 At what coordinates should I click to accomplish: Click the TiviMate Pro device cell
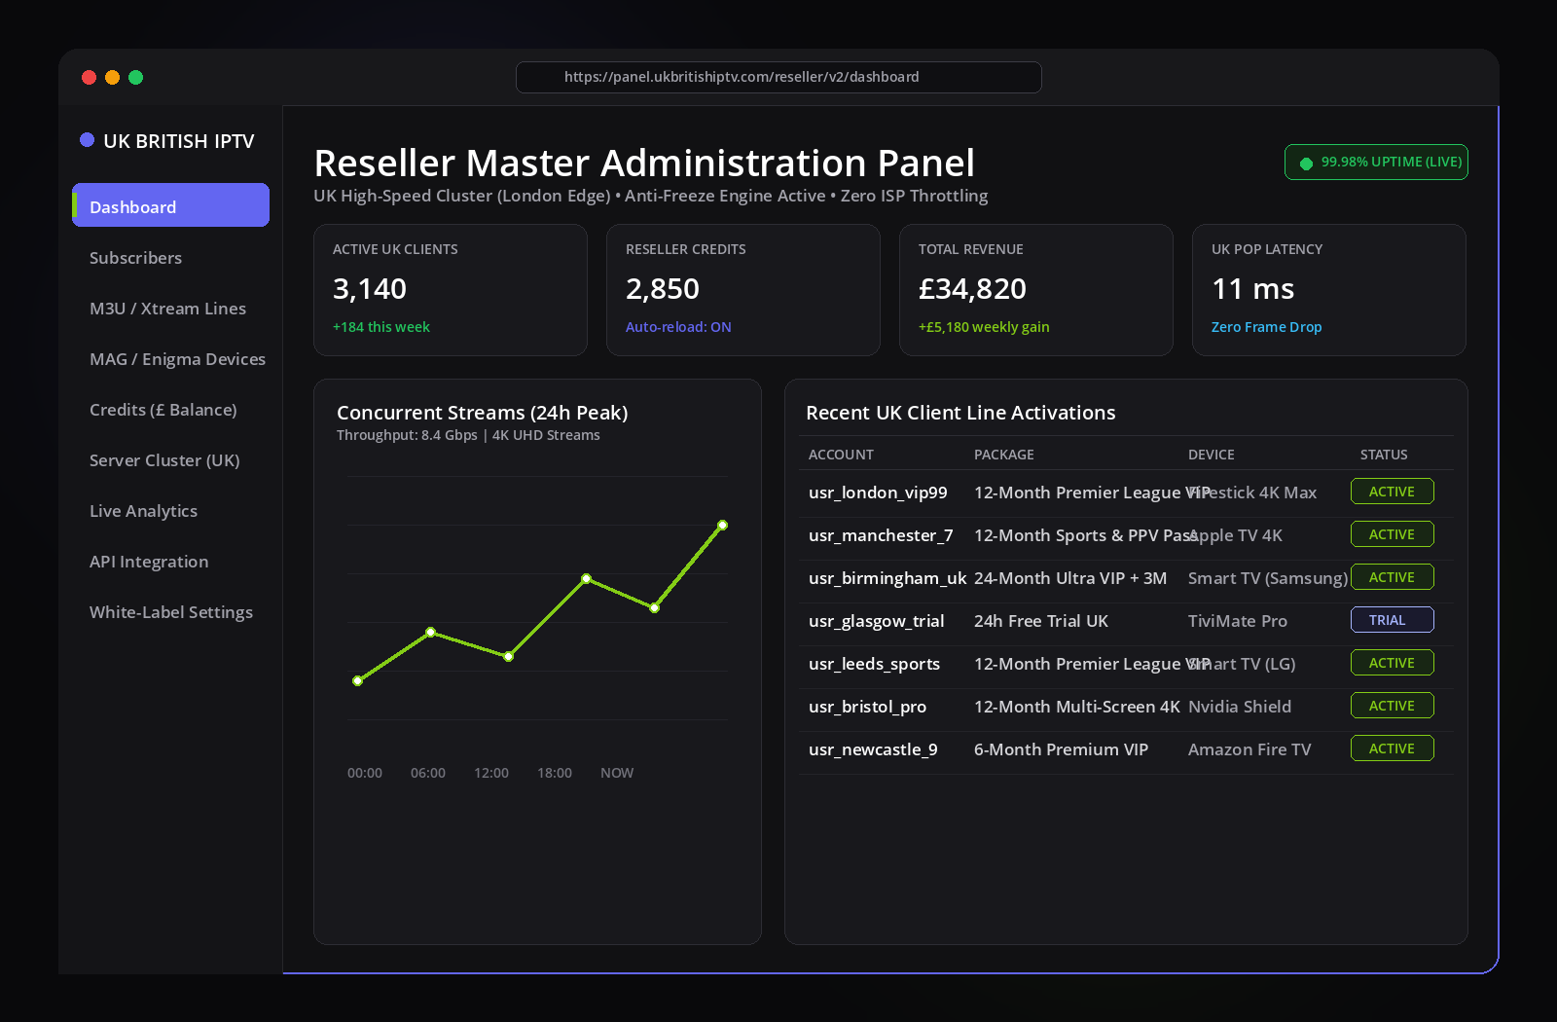point(1238,621)
